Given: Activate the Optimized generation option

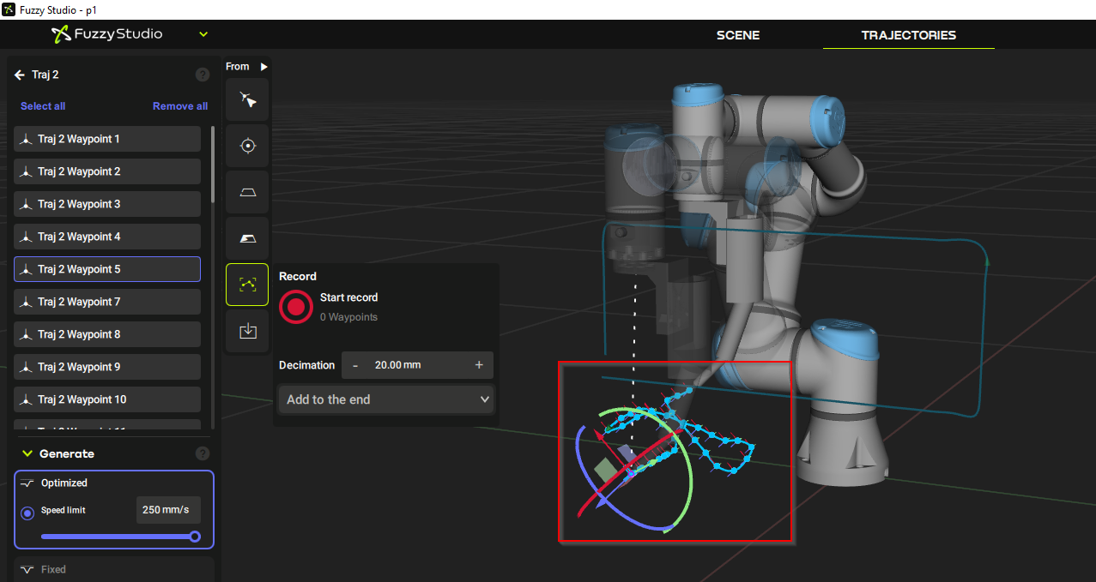Looking at the screenshot, I should click(x=64, y=483).
